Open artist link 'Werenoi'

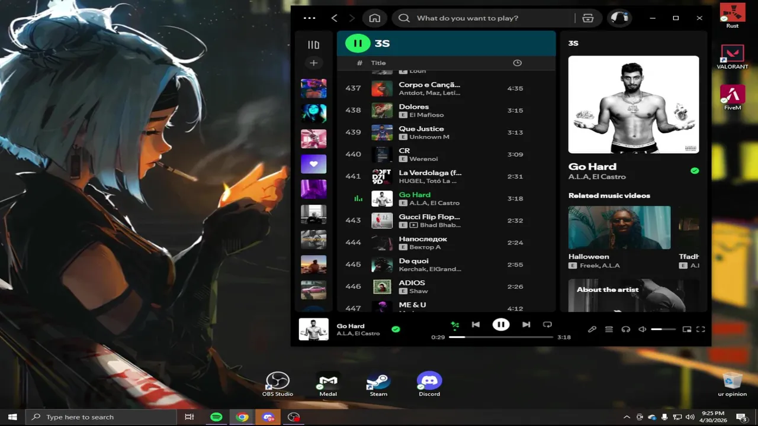click(423, 159)
